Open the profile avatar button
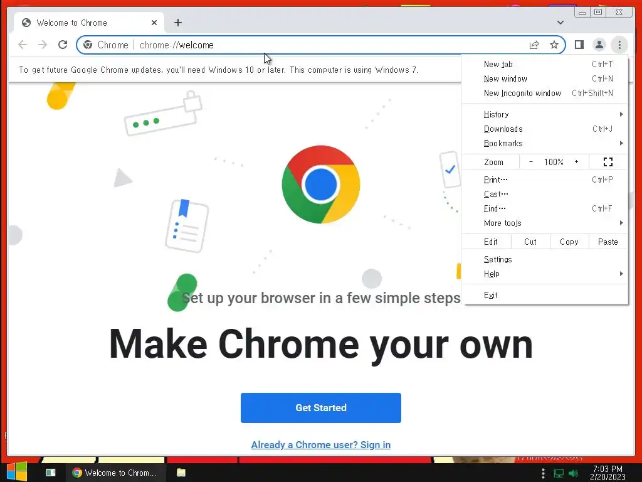642x482 pixels. tap(599, 45)
